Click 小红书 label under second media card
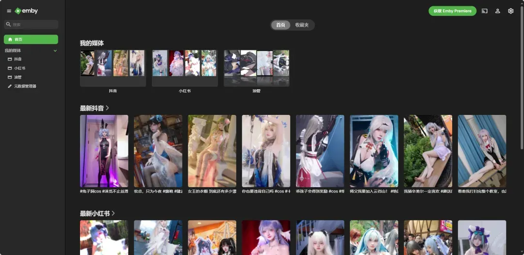Viewport: 524px width, 255px height. click(x=185, y=91)
